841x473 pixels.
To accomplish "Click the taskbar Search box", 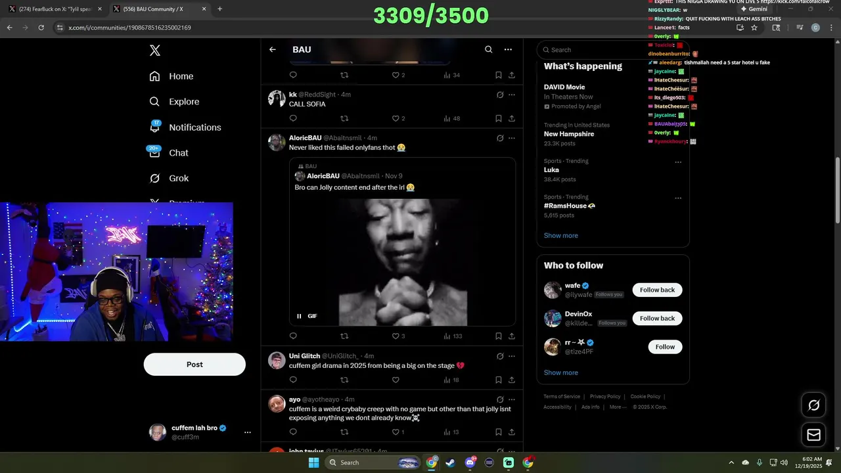I will [373, 462].
